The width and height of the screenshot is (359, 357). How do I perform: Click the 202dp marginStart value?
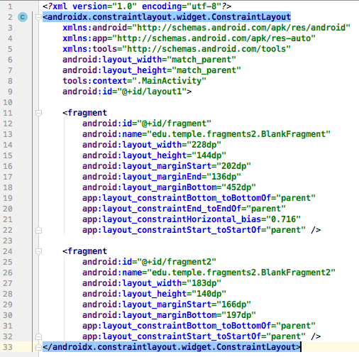tap(233, 166)
